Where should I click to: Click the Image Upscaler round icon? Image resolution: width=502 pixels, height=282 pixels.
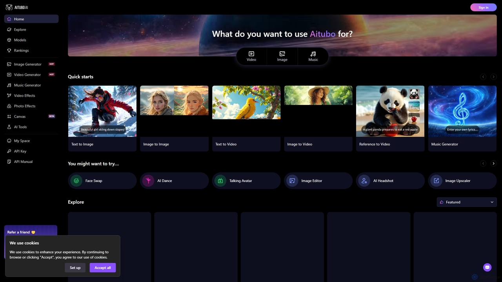(x=436, y=181)
